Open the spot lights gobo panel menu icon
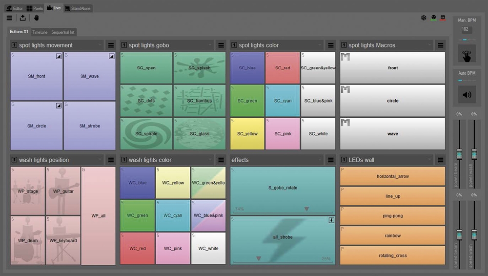488x276 pixels. (221, 45)
